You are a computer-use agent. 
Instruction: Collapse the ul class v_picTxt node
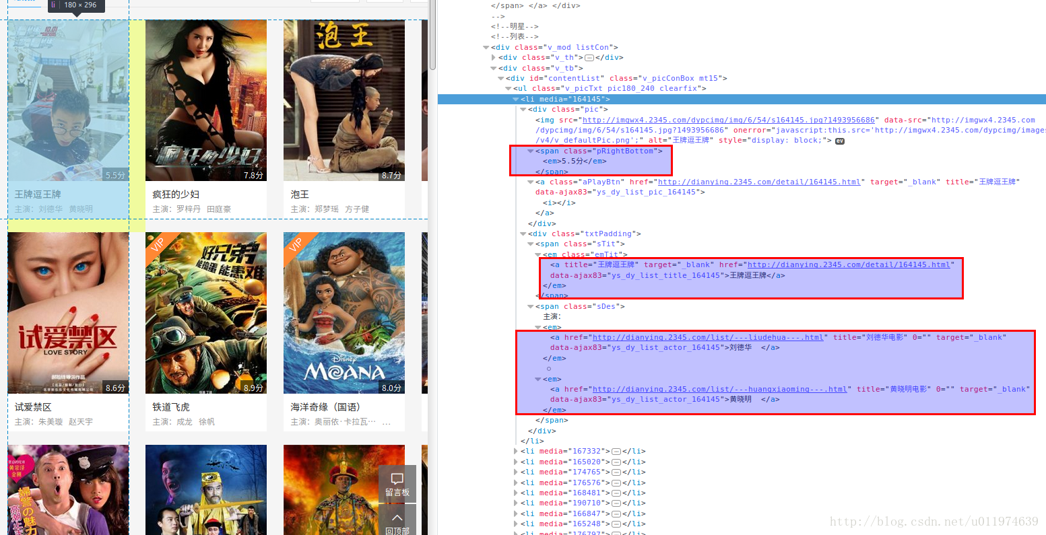click(509, 89)
